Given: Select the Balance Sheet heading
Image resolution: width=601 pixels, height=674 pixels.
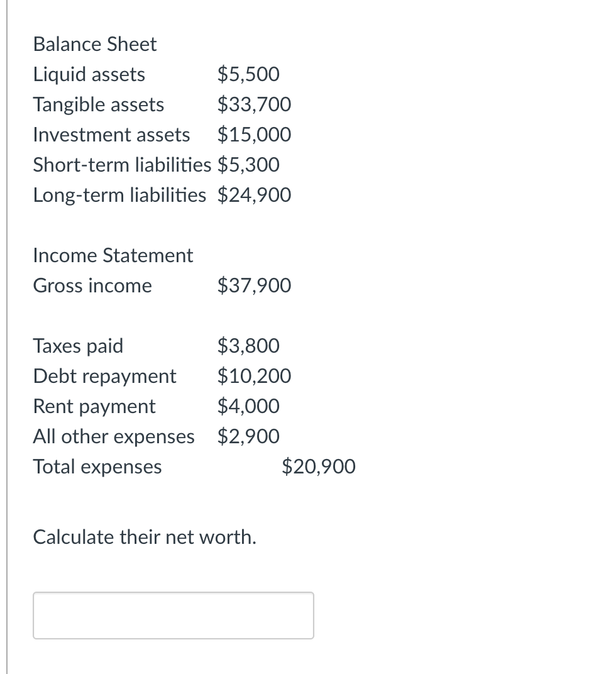Looking at the screenshot, I should tap(94, 44).
